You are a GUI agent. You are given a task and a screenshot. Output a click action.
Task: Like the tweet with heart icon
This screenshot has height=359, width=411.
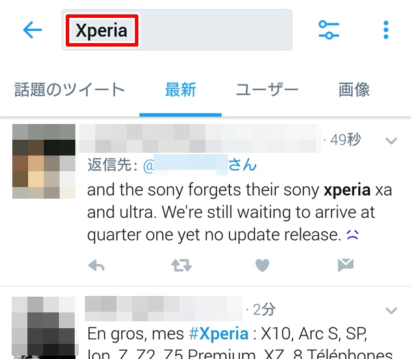262,265
